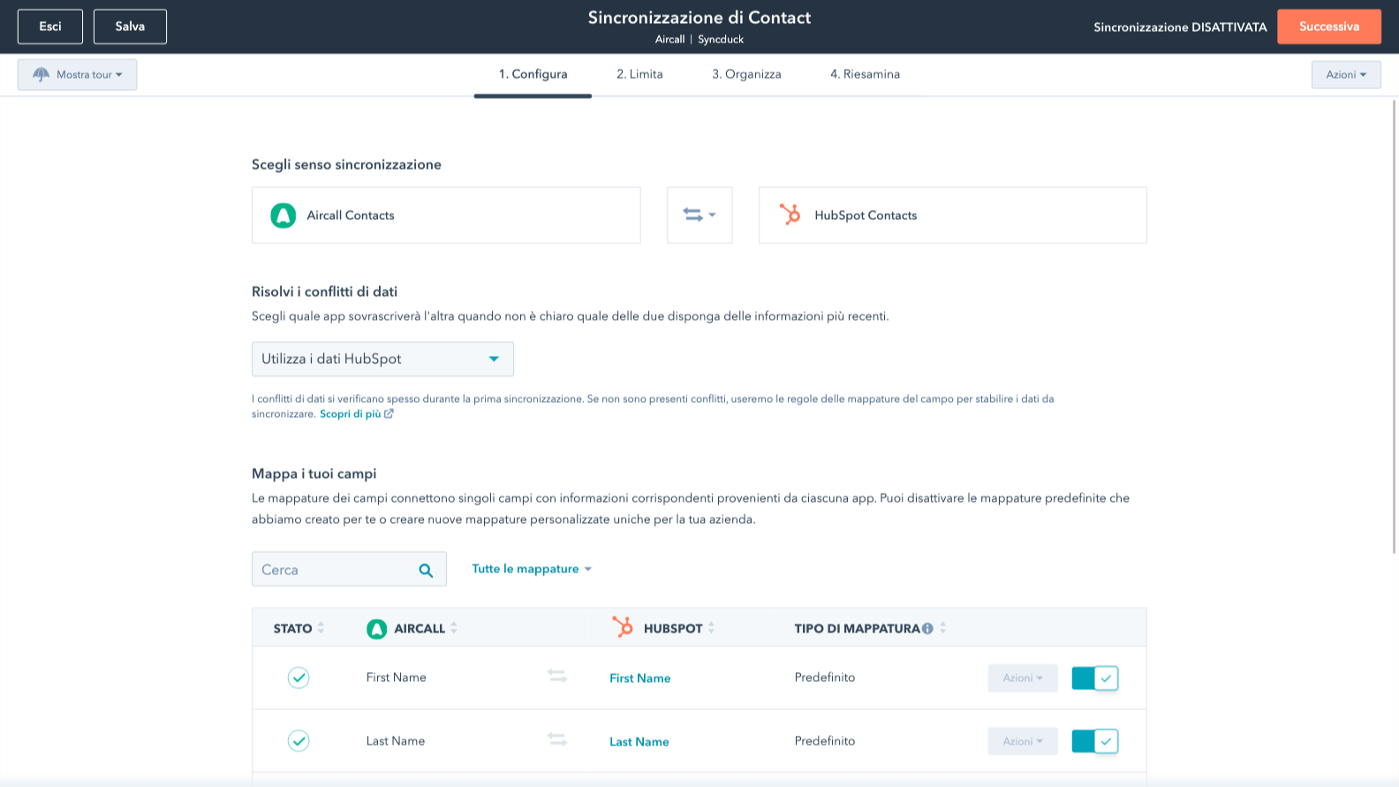Screen dimensions: 1399x787
Task: Click the status check icon for Last Name
Action: point(299,741)
